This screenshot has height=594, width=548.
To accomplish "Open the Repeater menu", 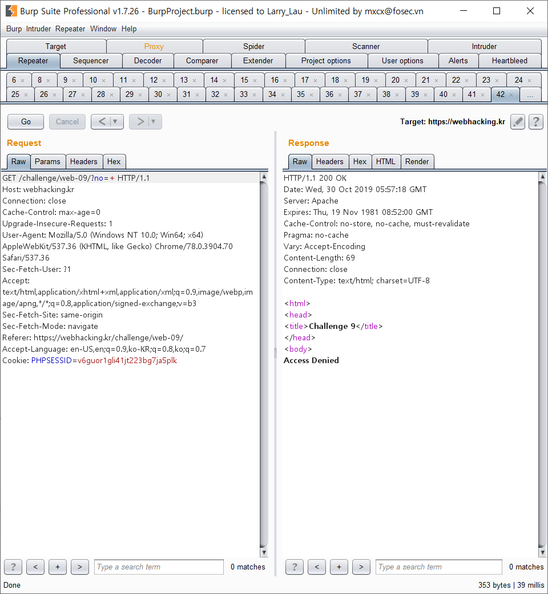I will point(70,29).
